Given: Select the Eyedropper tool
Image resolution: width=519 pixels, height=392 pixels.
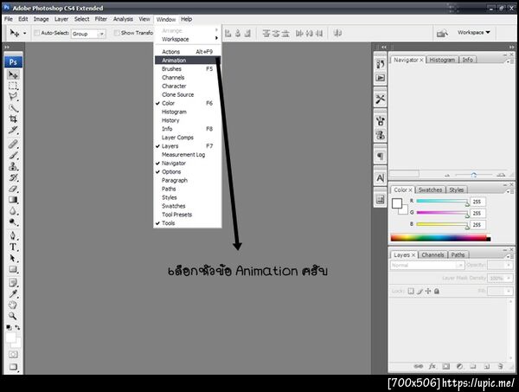Looking at the screenshot, I should point(13,294).
